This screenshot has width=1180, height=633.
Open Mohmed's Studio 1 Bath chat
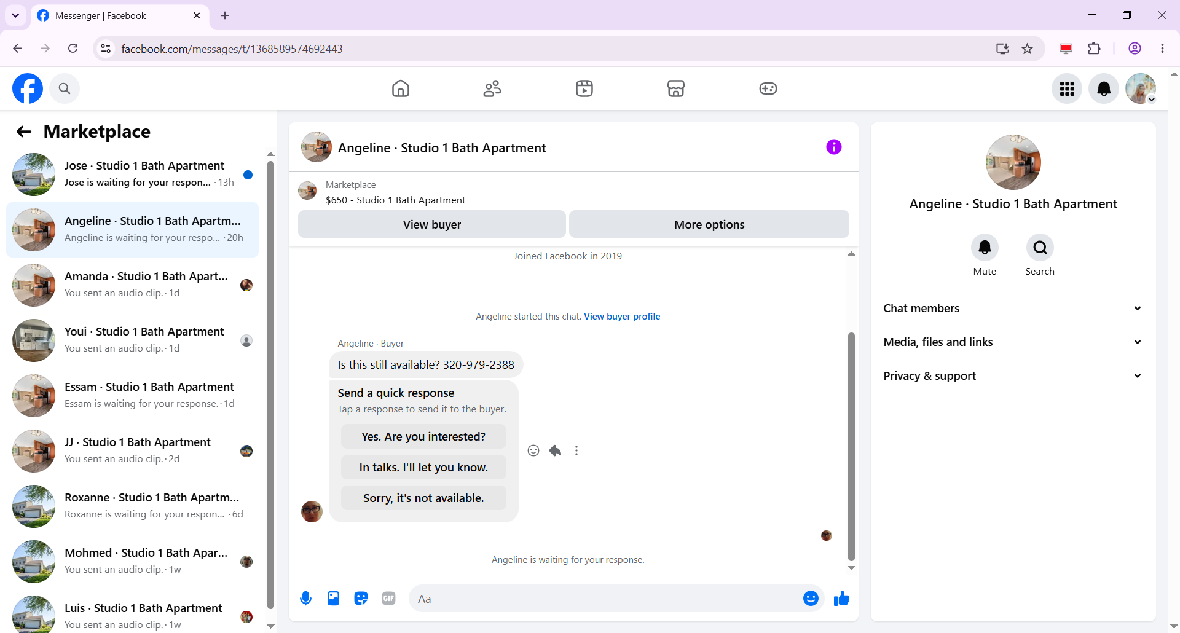click(132, 562)
